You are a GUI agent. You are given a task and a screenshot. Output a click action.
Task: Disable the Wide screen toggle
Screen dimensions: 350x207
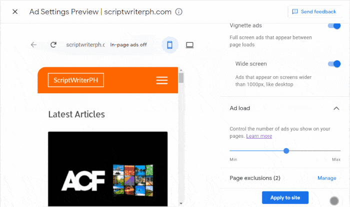[333, 64]
